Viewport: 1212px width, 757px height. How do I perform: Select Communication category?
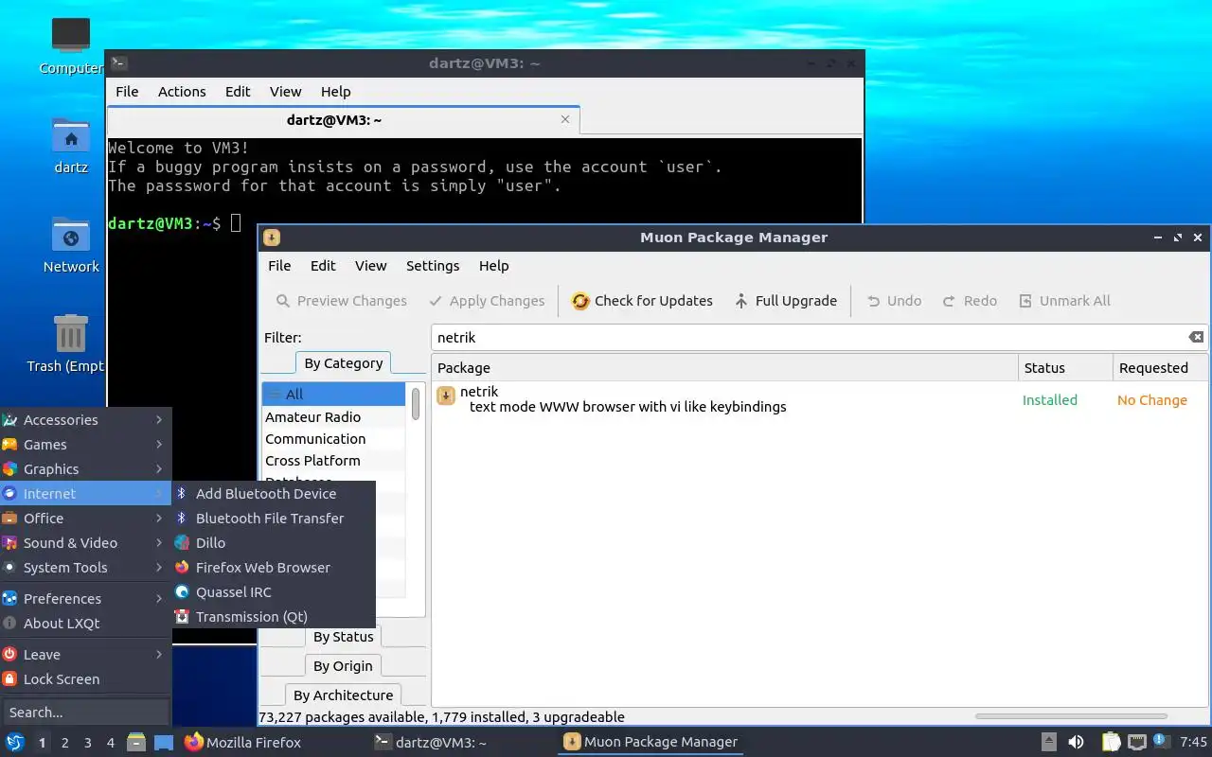(x=334, y=439)
